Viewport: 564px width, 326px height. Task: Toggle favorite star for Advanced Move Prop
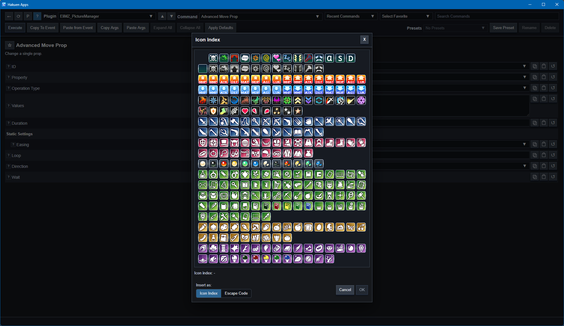10,45
